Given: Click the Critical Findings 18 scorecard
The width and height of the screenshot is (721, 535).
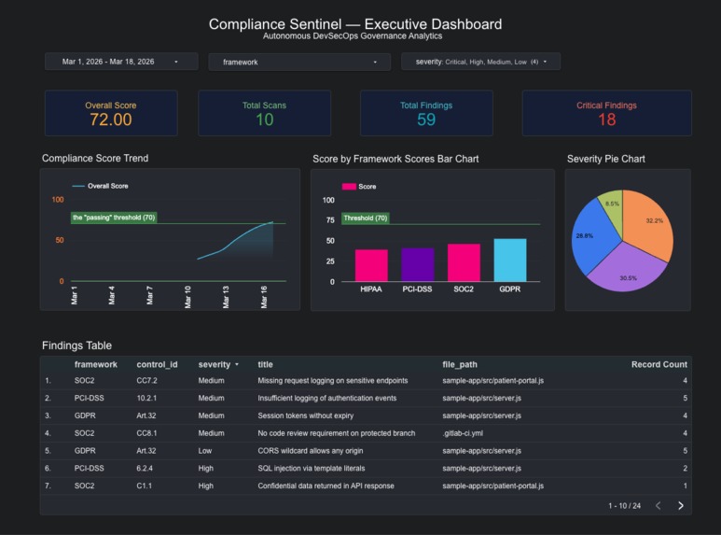Looking at the screenshot, I should tap(606, 113).
